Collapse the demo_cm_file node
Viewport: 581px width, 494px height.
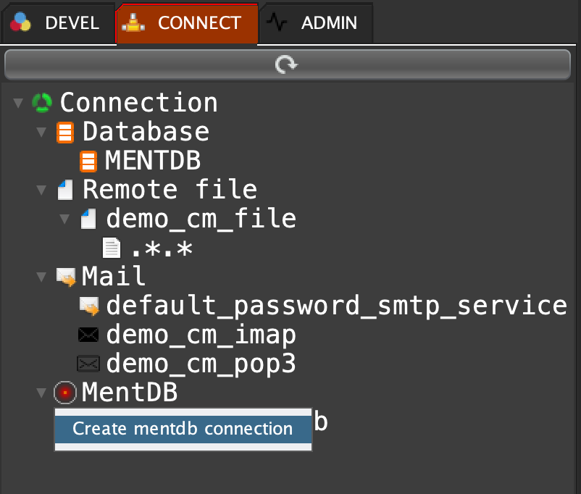click(x=64, y=219)
